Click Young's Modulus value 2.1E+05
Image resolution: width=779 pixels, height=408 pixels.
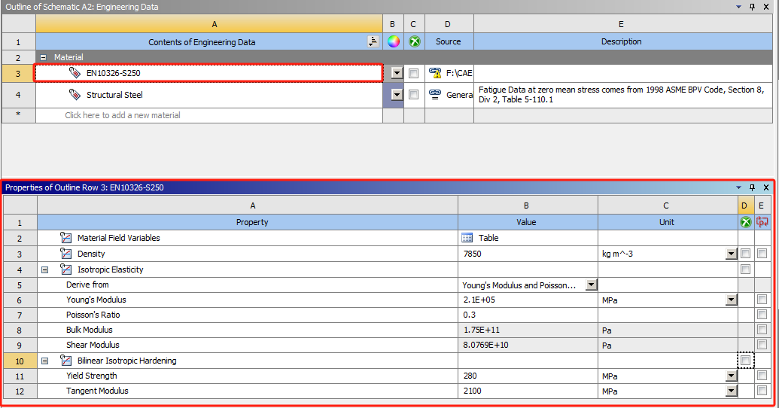click(479, 300)
